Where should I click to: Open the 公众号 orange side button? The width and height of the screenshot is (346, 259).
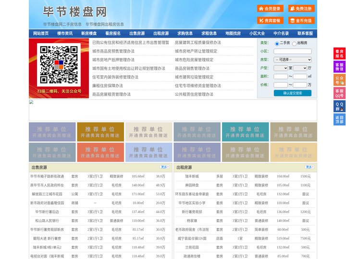coord(339,80)
